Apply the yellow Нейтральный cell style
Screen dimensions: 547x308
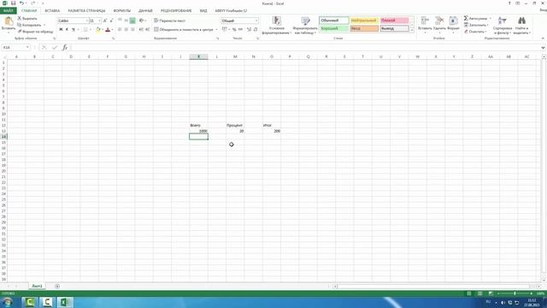[x=364, y=21]
